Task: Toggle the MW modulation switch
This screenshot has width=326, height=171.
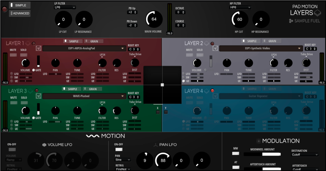Action: (x=236, y=153)
